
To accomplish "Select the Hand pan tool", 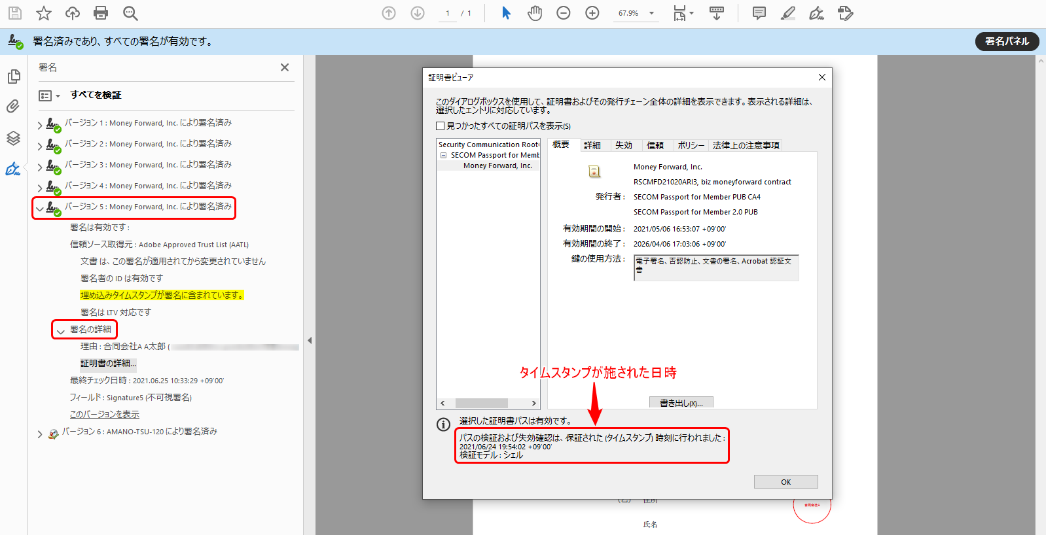I will coord(535,13).
